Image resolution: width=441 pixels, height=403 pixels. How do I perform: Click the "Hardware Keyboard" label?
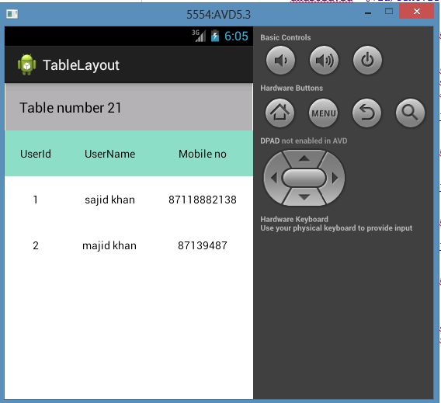(294, 219)
